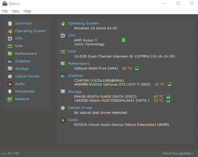Open the Audio heading link in main panel

click(73, 120)
